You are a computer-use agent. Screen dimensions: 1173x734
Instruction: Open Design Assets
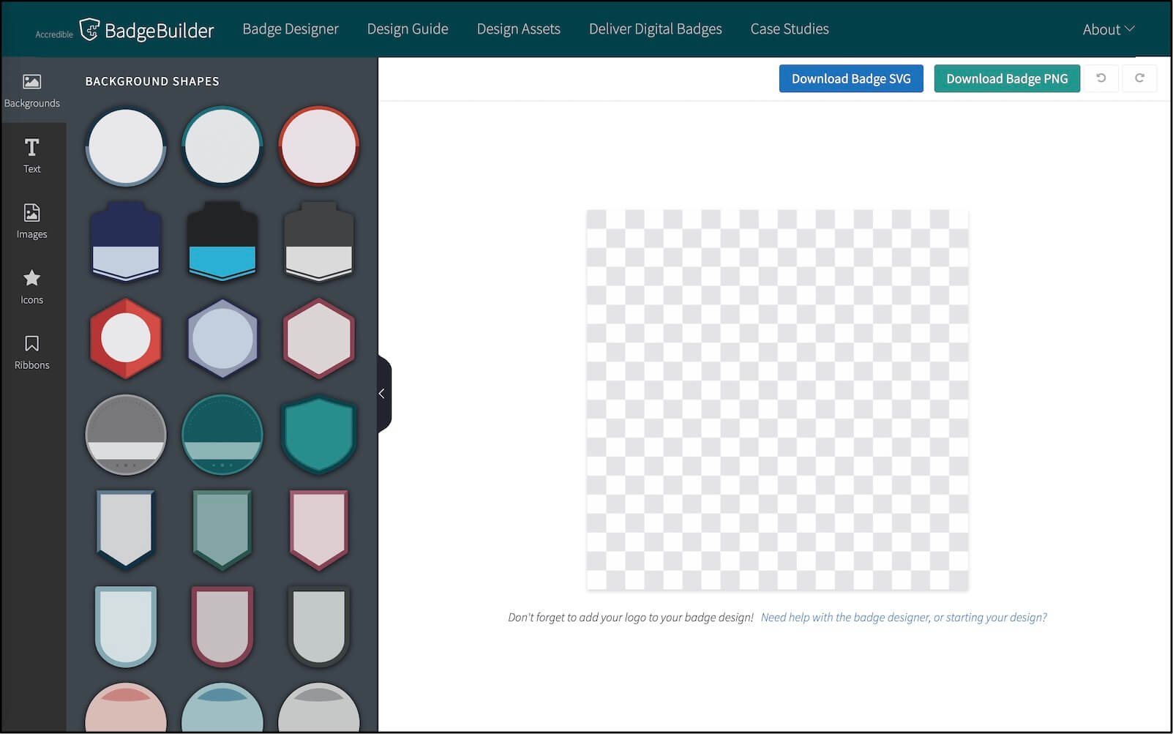518,29
